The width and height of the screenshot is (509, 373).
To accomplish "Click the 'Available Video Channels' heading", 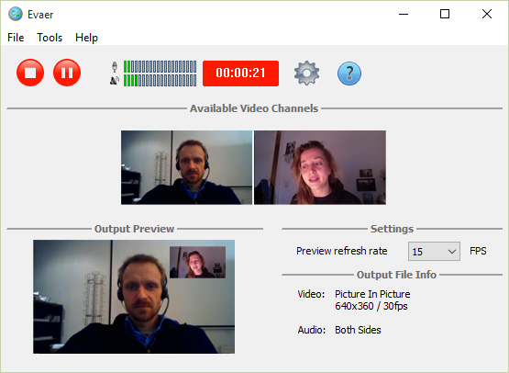I will point(254,108).
